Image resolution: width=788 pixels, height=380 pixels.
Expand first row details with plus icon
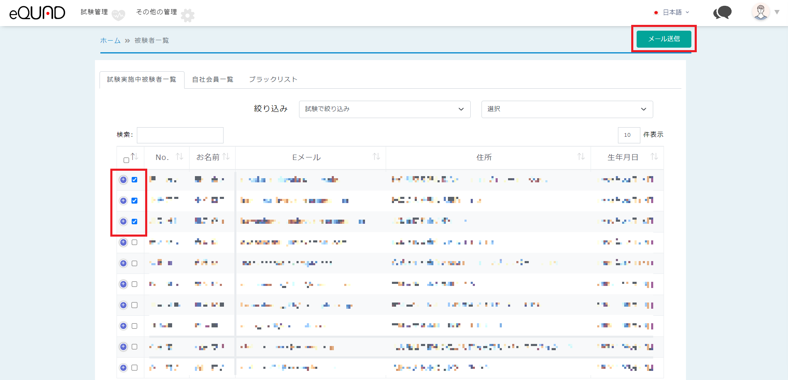pos(123,180)
